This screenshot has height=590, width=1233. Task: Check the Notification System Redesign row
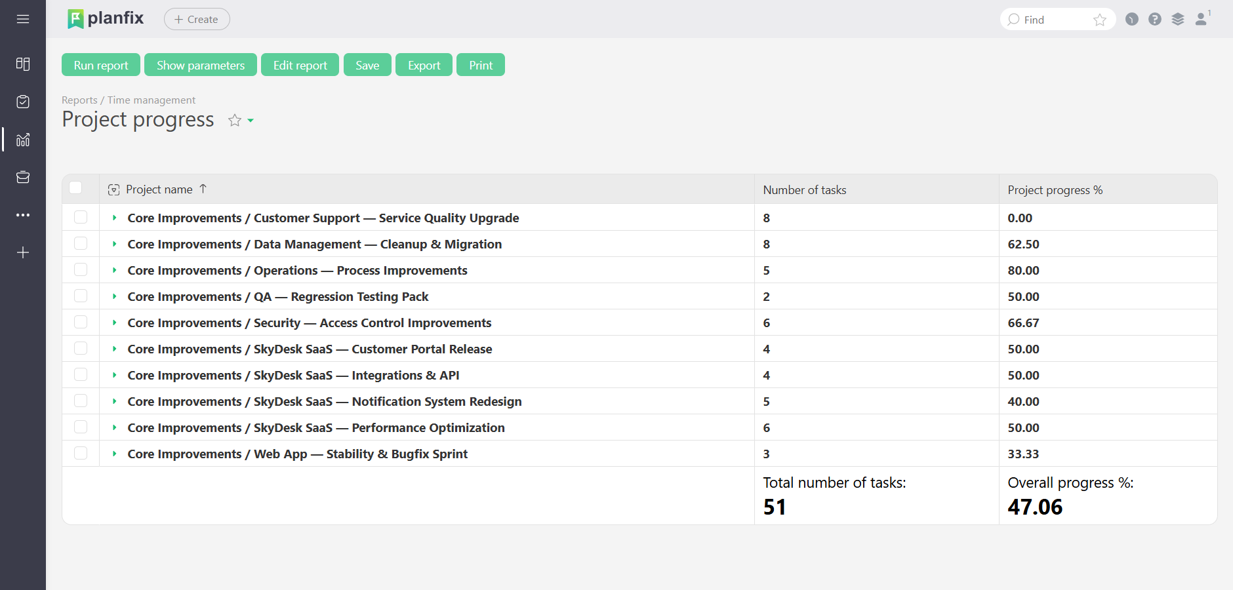tap(81, 401)
